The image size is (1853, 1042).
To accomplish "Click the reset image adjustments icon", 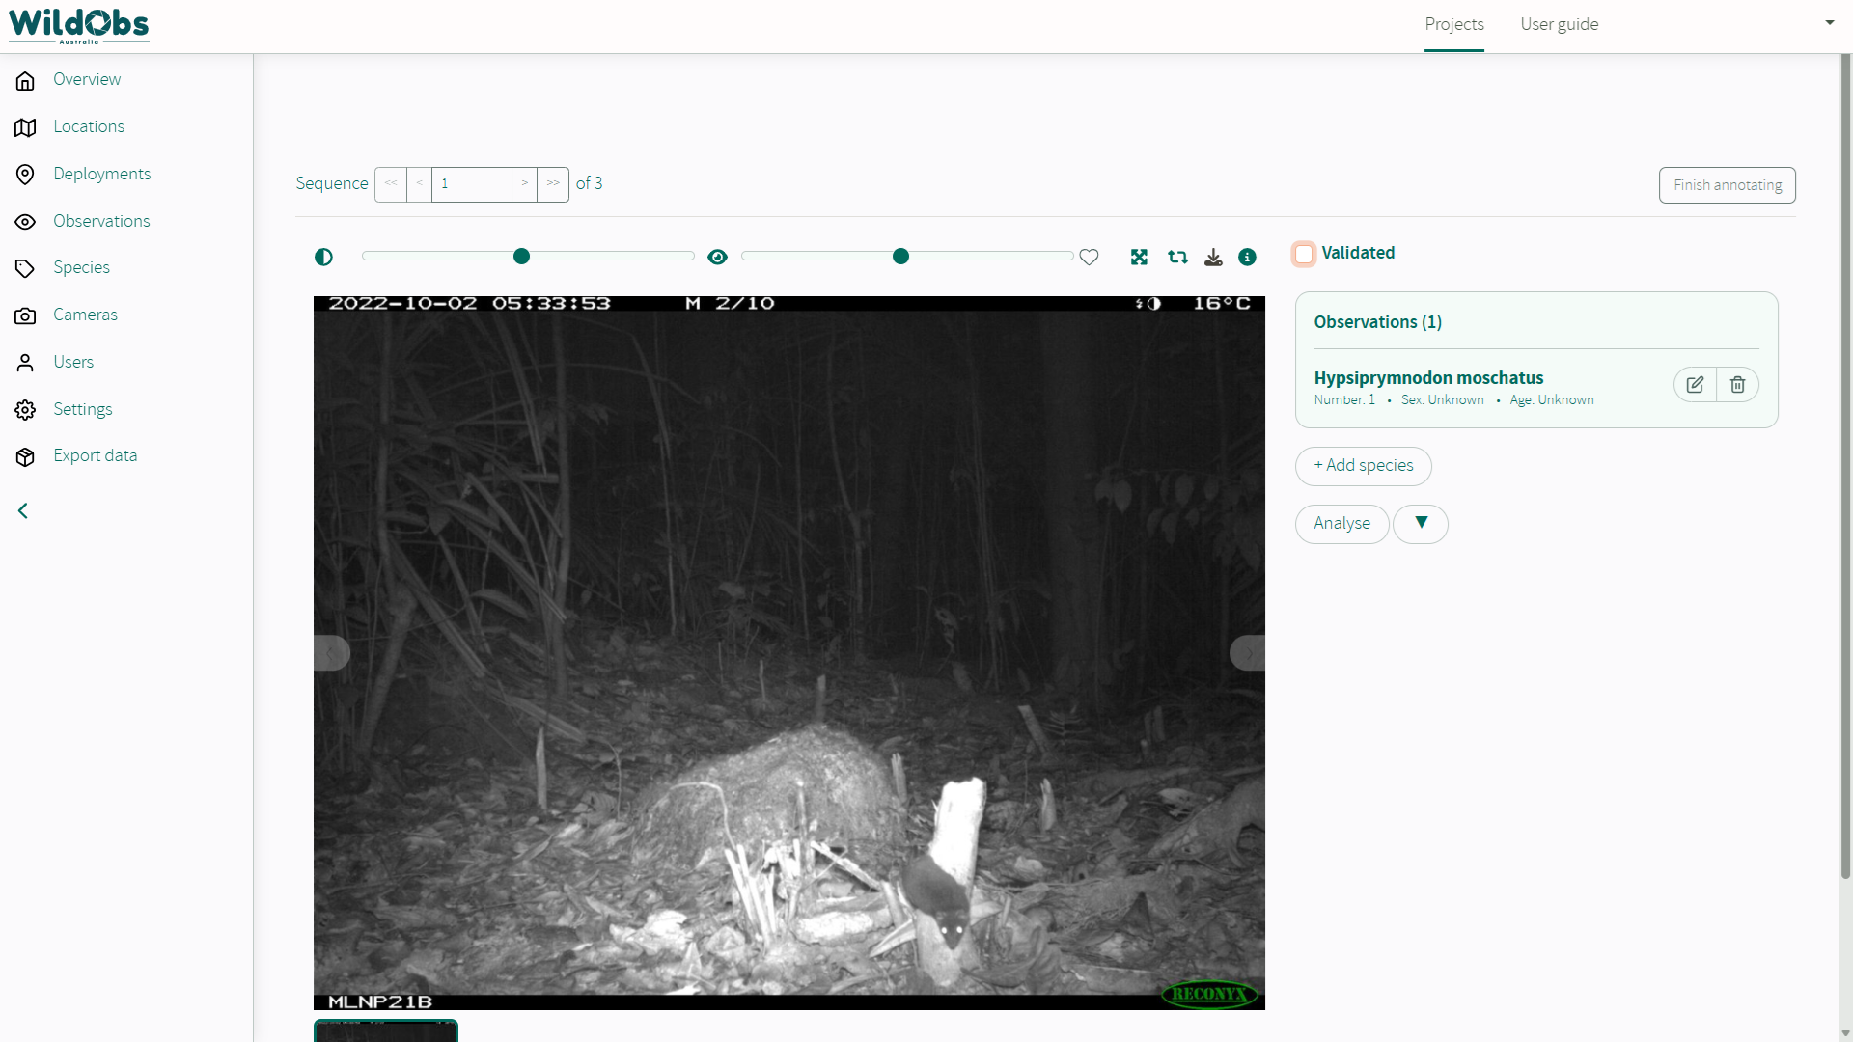I will pos(1177,257).
